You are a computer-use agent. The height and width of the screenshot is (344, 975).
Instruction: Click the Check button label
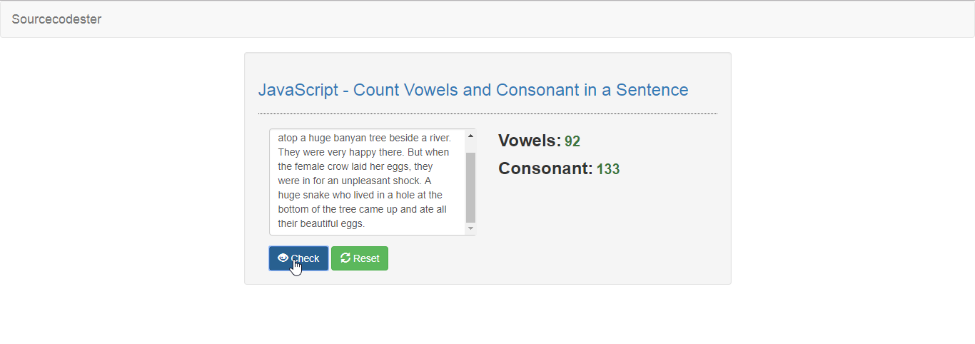[305, 259]
